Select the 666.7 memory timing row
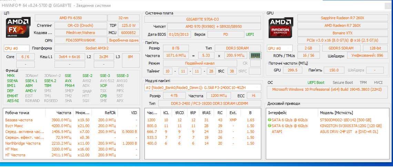 202,132
